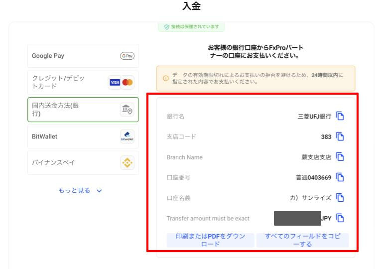This screenshot has height=269, width=377.
Task: Click 印刷またはPDFをダウンロード button
Action: (x=210, y=240)
